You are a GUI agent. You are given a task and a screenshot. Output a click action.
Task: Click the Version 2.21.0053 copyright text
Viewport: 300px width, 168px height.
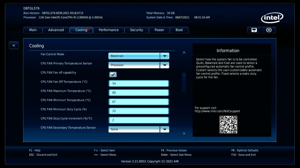coord(150,161)
